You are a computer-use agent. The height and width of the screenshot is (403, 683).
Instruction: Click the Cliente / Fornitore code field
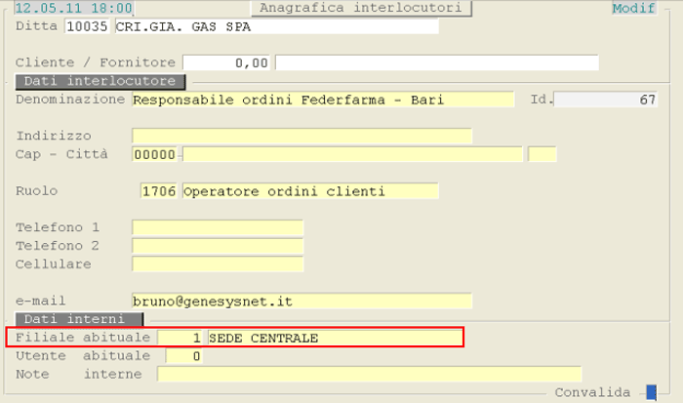click(226, 63)
